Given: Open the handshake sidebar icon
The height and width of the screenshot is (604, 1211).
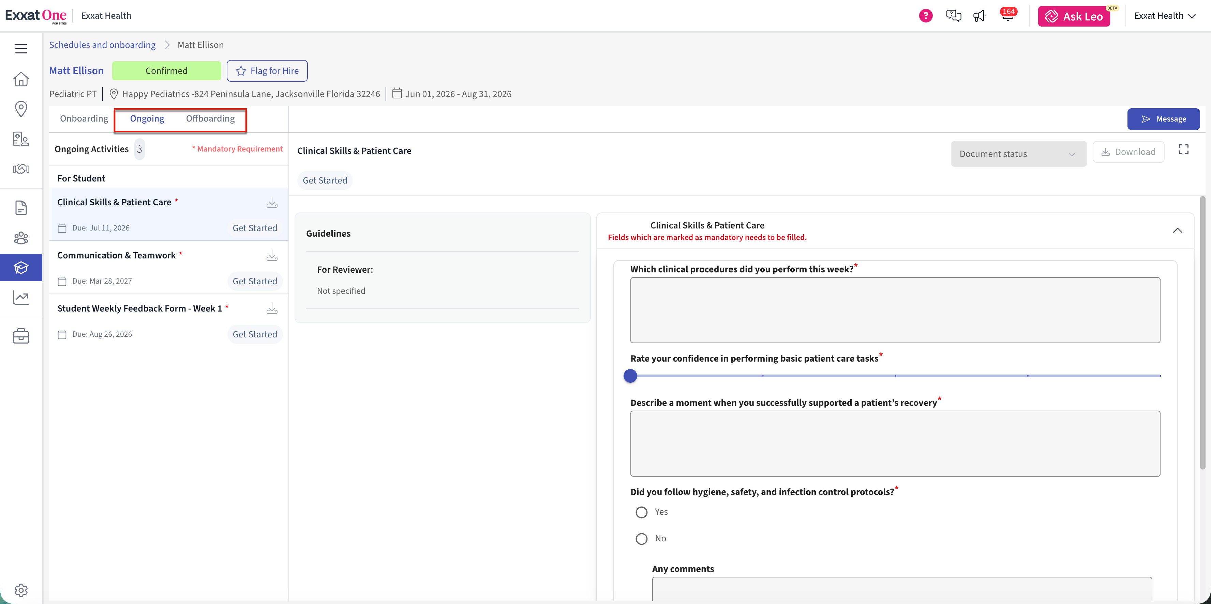Looking at the screenshot, I should coord(21,169).
